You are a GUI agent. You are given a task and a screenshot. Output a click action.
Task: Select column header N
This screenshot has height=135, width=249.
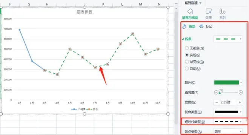coord(159,4)
